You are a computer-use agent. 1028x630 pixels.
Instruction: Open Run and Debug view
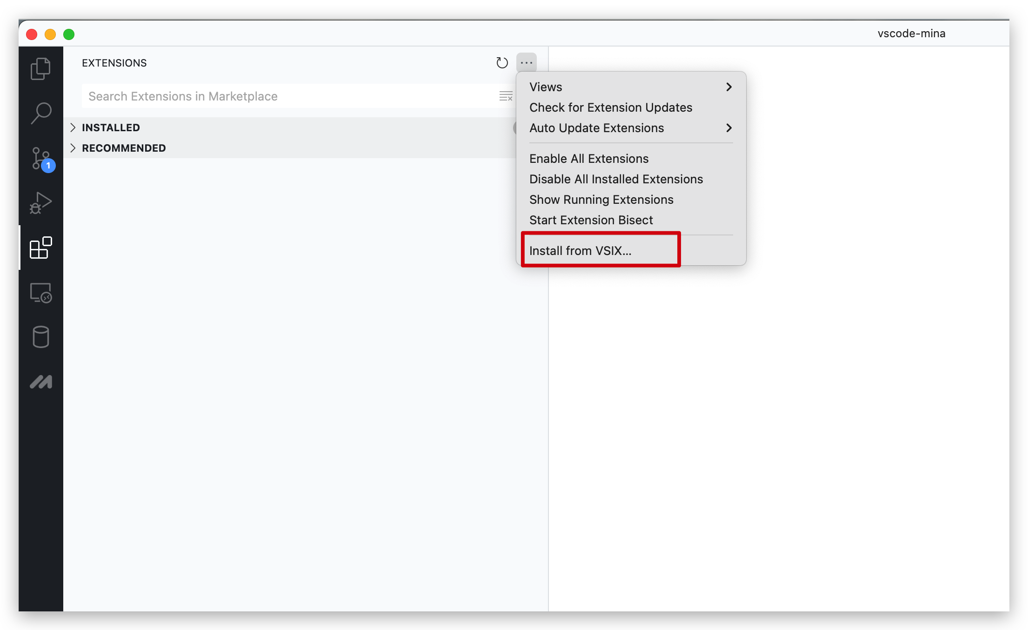(x=40, y=203)
